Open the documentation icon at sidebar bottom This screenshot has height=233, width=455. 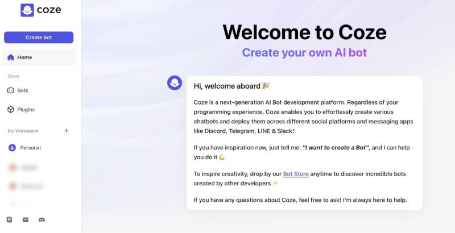click(x=10, y=220)
